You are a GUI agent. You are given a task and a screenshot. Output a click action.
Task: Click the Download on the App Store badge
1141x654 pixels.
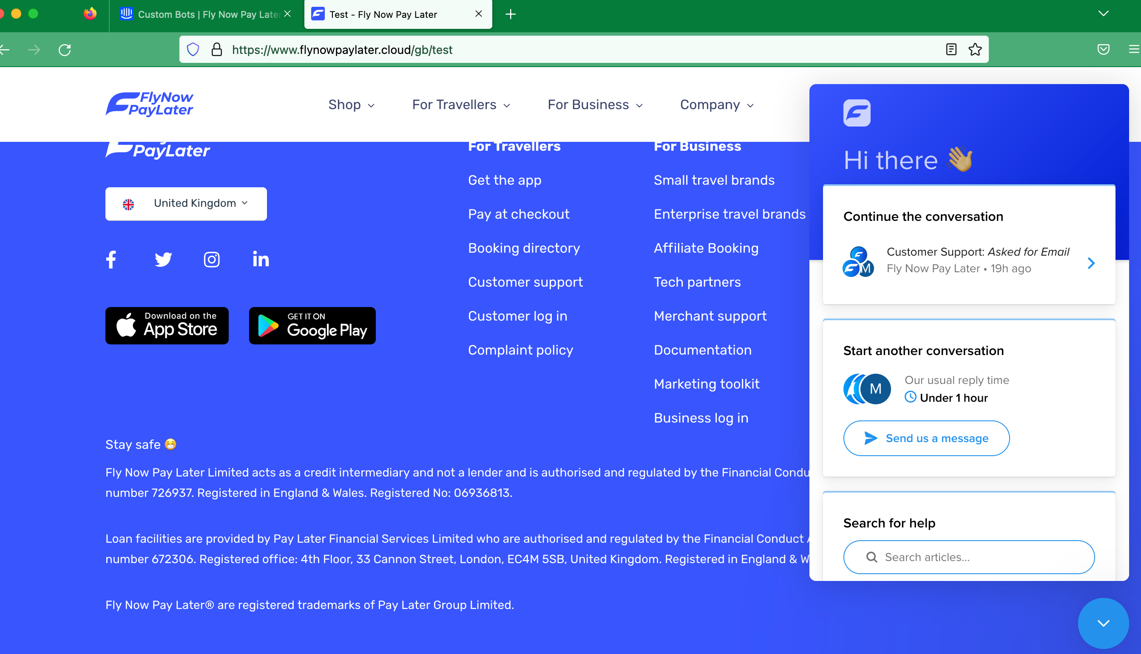[167, 326]
